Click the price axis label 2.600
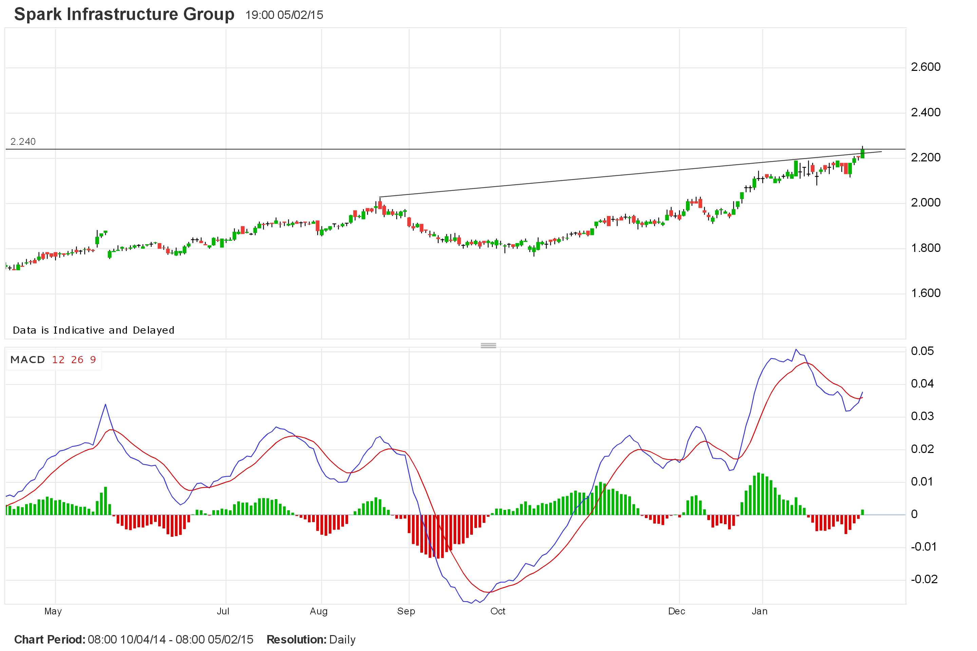 [x=925, y=67]
